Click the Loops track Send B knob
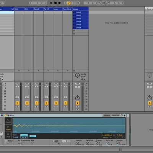This screenshot has width=153, height=153. tap(83, 78)
